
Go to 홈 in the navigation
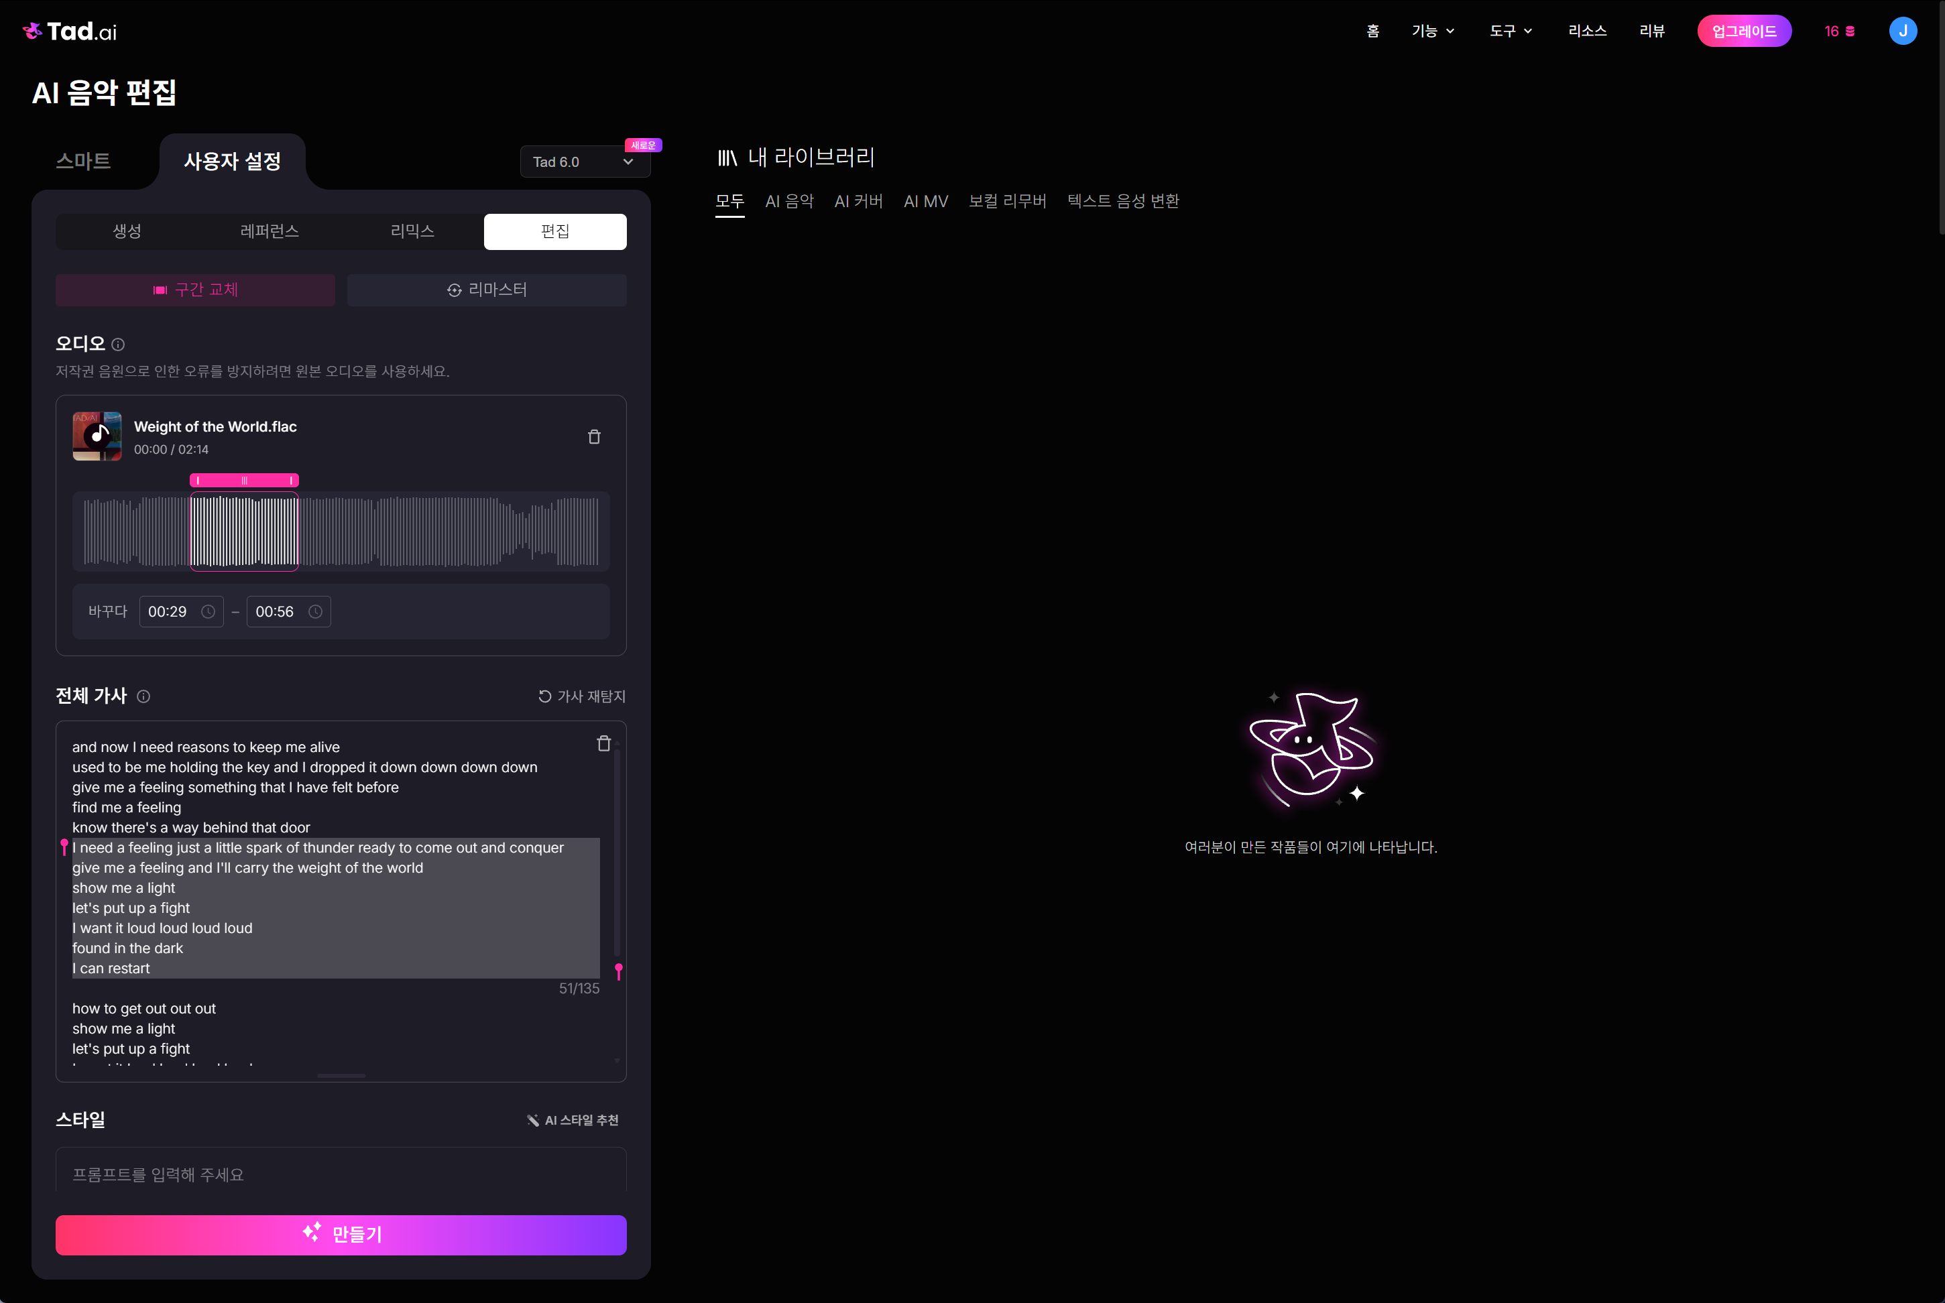tap(1373, 32)
